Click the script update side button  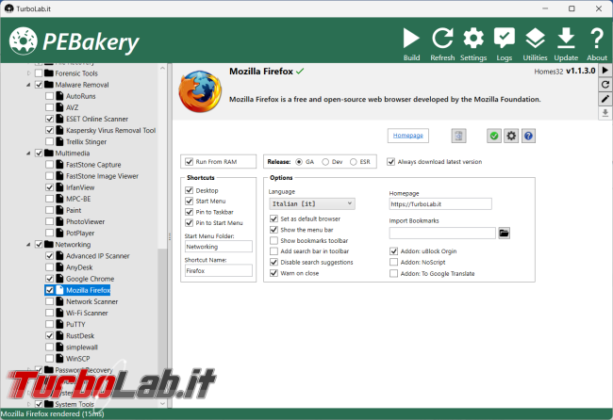coord(605,113)
